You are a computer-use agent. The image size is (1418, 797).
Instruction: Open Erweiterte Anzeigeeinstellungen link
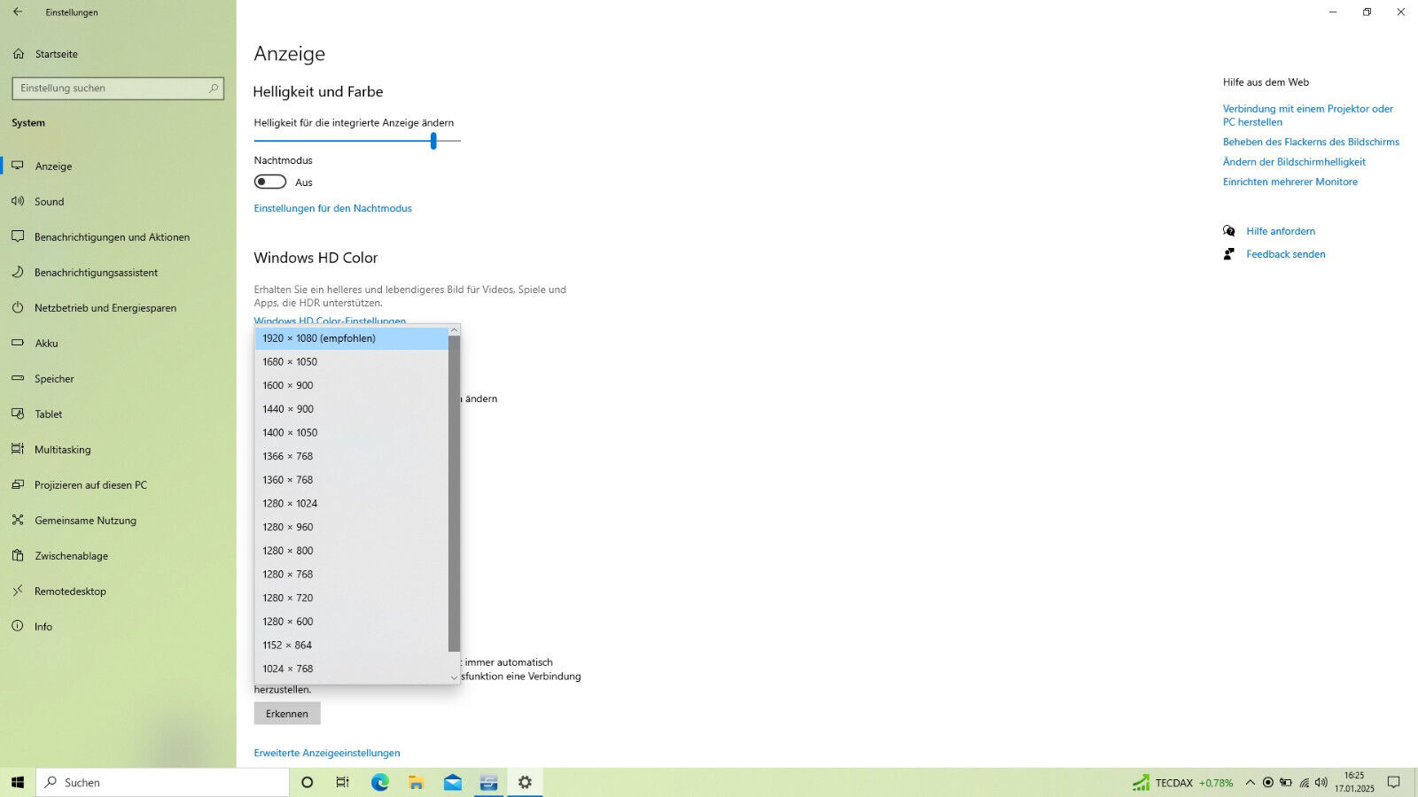point(327,753)
